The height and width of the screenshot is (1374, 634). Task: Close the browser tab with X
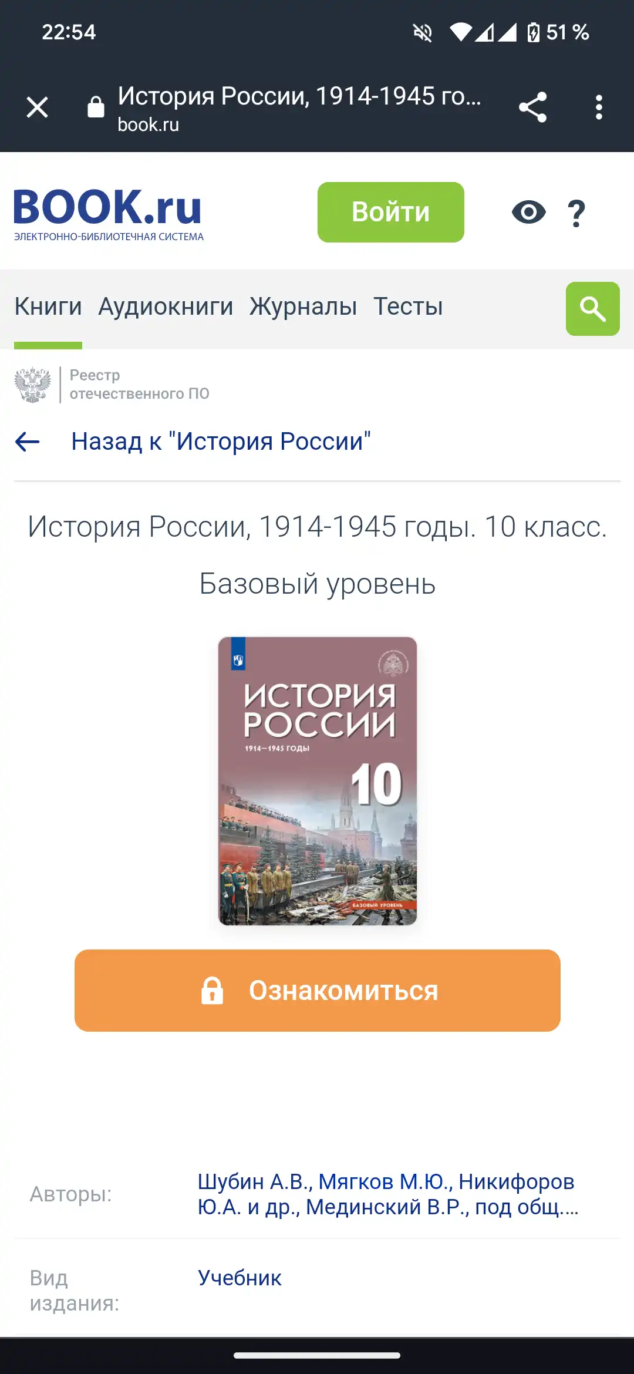pos(38,107)
